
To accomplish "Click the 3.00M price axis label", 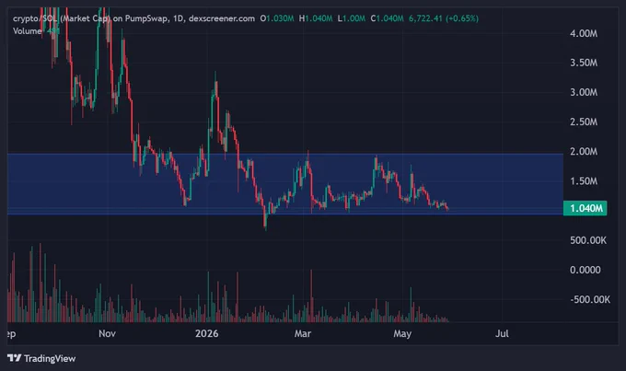I will tap(584, 92).
